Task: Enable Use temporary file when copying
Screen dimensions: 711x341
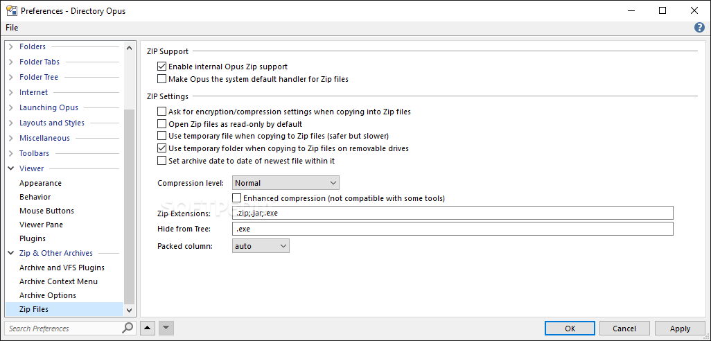Action: click(x=161, y=136)
